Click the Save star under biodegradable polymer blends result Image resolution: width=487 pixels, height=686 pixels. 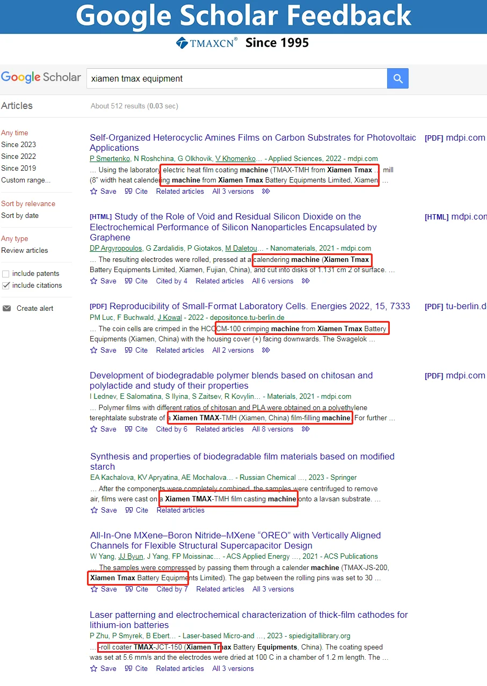[93, 429]
